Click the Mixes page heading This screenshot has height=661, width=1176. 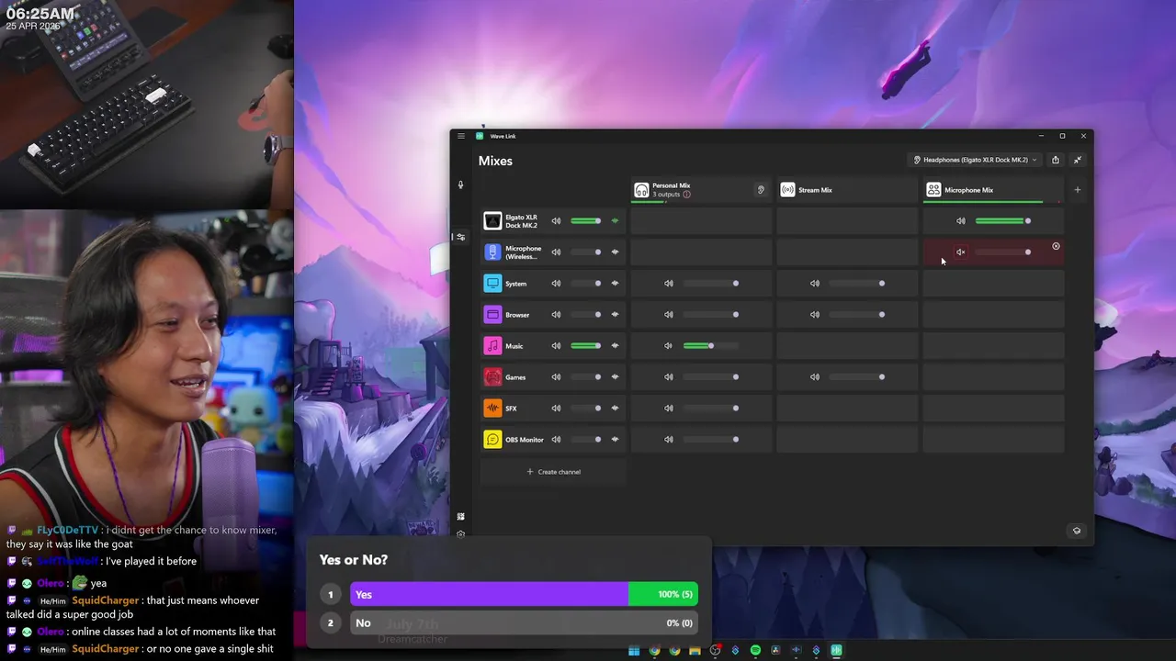pyautogui.click(x=495, y=161)
